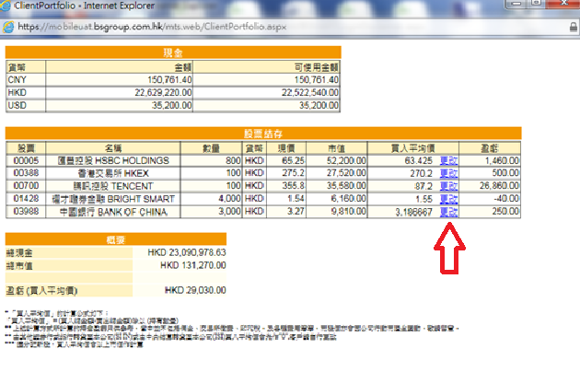This screenshot has width=580, height=372.
Task: Click the 總現金 summary label
Action: coord(19,253)
